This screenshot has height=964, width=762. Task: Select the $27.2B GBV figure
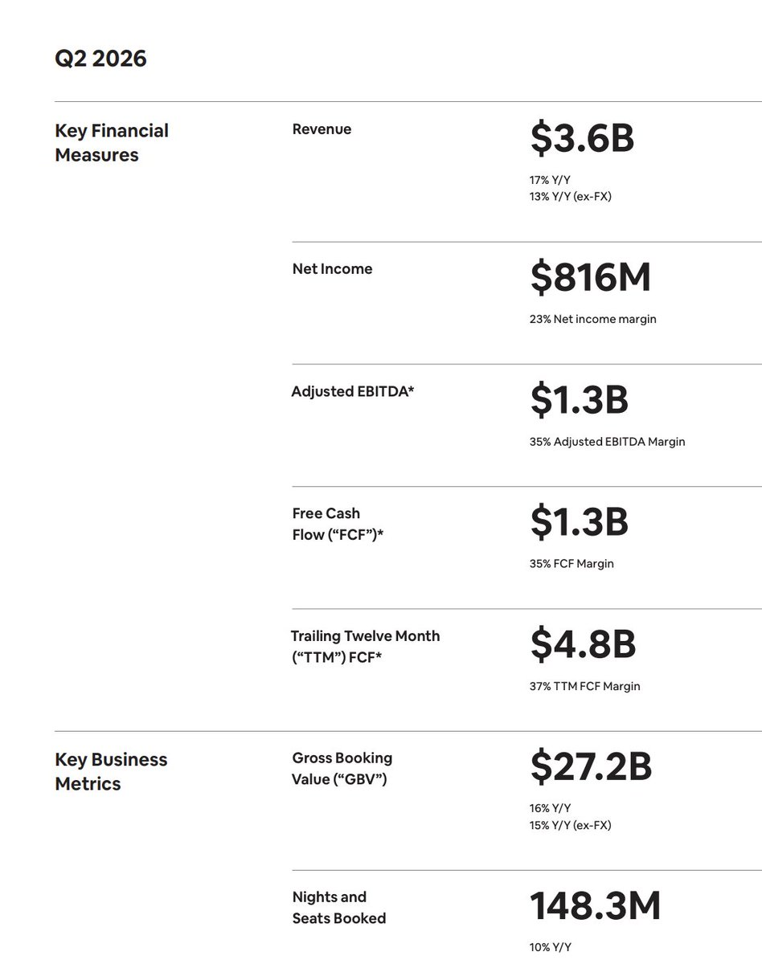[x=591, y=766]
